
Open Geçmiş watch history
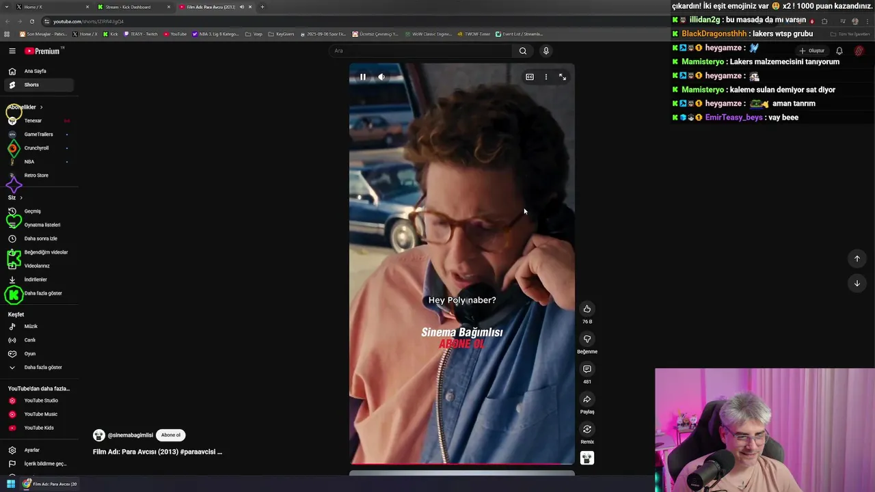point(38,211)
